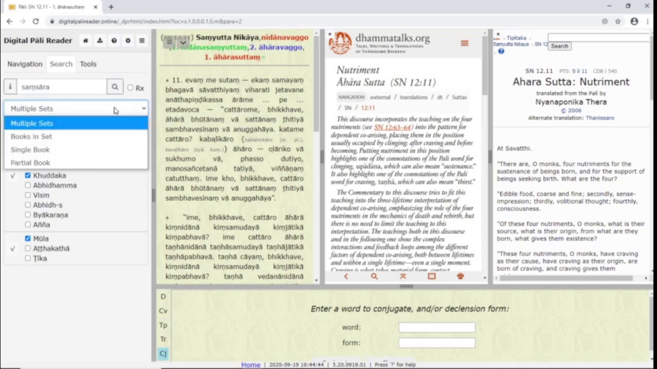Click the Home link in the footer
This screenshot has width=657, height=369.
pyautogui.click(x=251, y=365)
